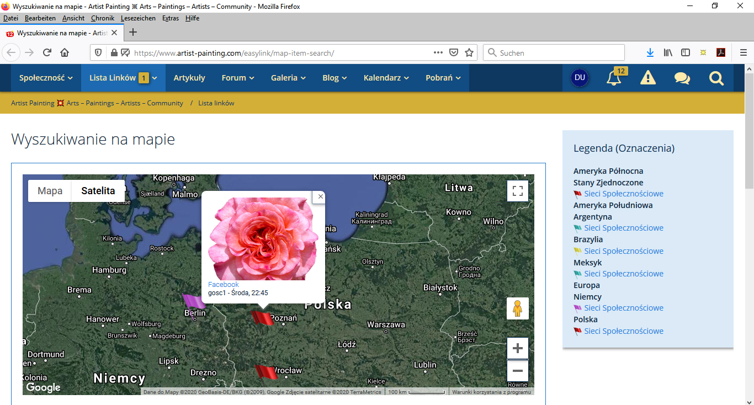The width and height of the screenshot is (754, 405).
Task: Click Sieci Społecznościowe link under Niemcy
Action: pyautogui.click(x=623, y=308)
